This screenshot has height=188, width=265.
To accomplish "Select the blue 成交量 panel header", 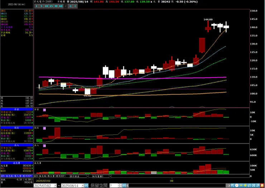I will (16, 163).
